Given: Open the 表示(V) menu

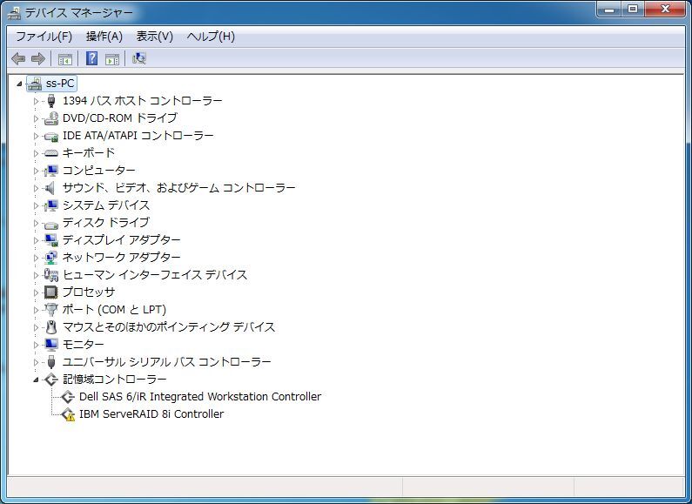Looking at the screenshot, I should pyautogui.click(x=154, y=37).
